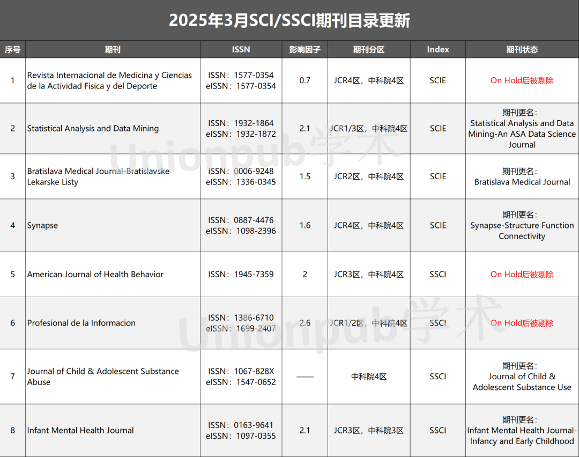Image resolution: width=579 pixels, height=457 pixels.
Task: Click SSCI in the American Journal row
Action: coord(438,275)
